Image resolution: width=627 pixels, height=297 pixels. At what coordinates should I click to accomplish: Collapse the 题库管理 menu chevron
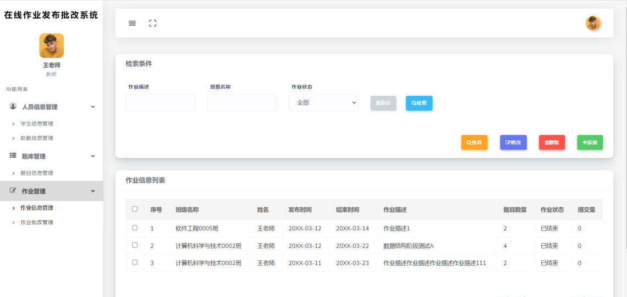click(x=93, y=156)
